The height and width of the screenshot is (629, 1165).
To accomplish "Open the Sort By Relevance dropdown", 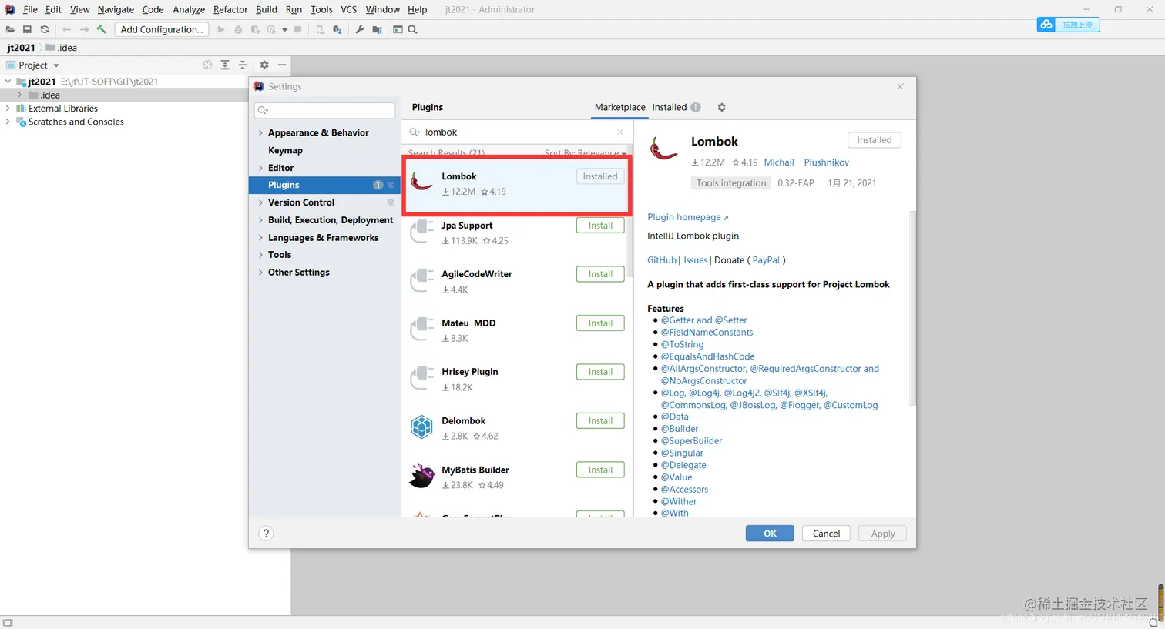I will click(x=585, y=153).
